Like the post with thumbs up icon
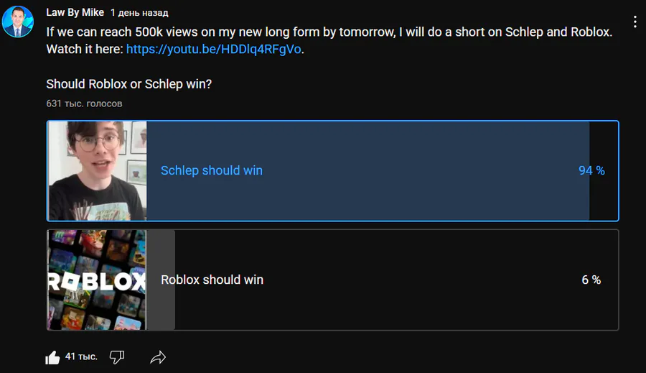The image size is (646, 373). click(x=52, y=357)
